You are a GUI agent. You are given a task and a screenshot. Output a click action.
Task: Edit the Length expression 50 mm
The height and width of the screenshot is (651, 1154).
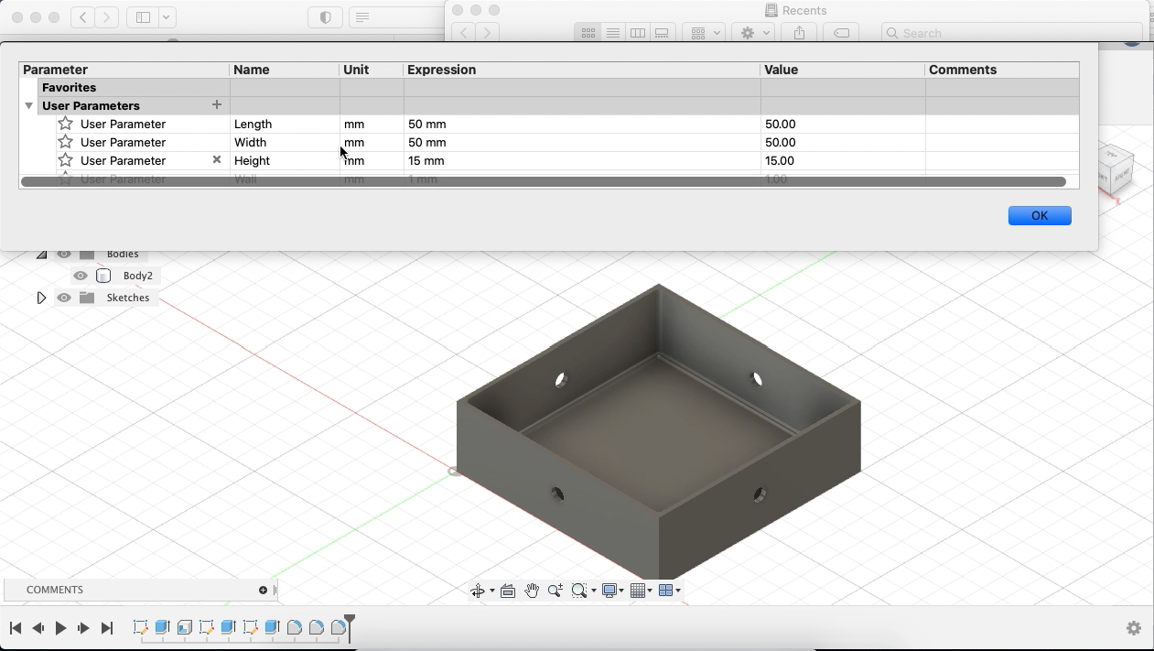(582, 124)
